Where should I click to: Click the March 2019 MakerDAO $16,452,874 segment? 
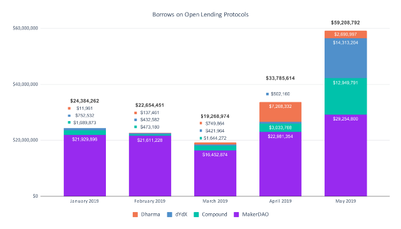click(x=215, y=173)
